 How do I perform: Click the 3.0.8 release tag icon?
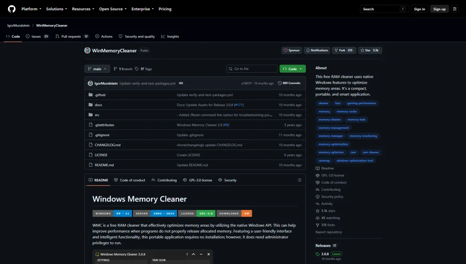(x=317, y=254)
